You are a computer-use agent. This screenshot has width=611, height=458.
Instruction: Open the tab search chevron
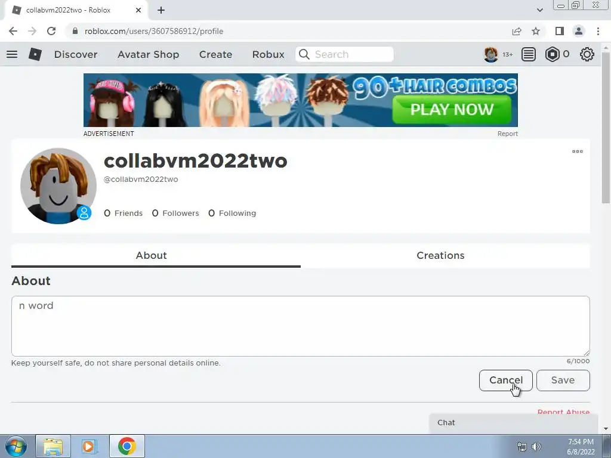[x=539, y=10]
